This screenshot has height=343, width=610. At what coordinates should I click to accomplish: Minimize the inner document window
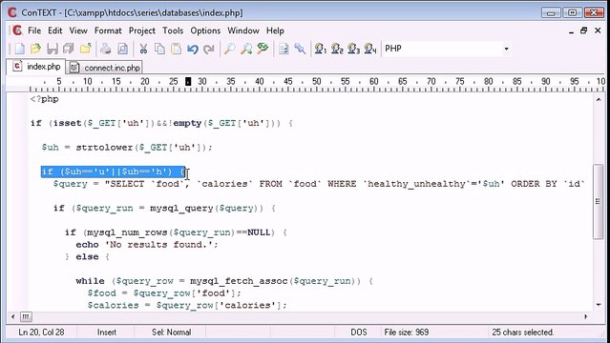571,31
